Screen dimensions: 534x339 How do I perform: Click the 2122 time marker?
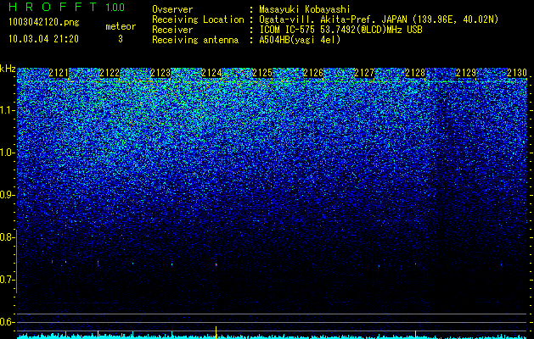[x=110, y=73]
